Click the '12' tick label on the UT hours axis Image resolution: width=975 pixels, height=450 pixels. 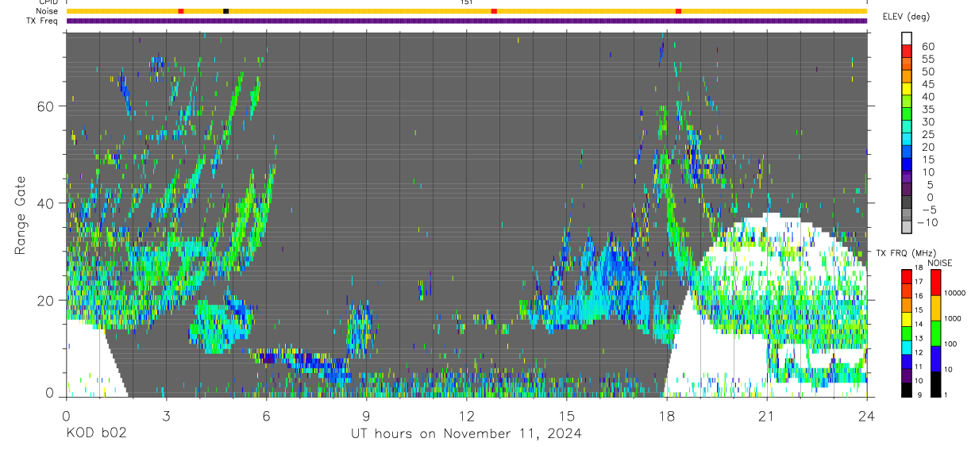point(467,415)
